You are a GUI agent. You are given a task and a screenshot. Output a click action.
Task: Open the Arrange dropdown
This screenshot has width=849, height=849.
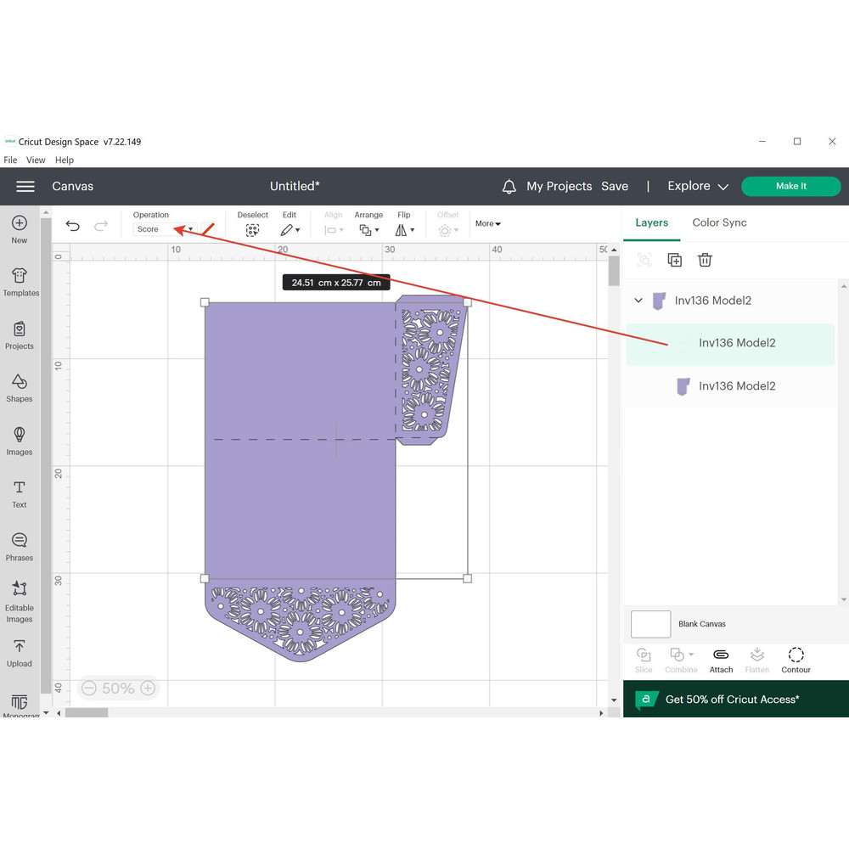point(368,230)
